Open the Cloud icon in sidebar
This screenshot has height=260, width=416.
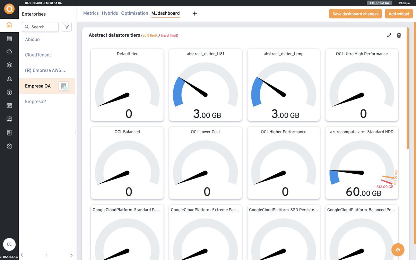(9, 51)
